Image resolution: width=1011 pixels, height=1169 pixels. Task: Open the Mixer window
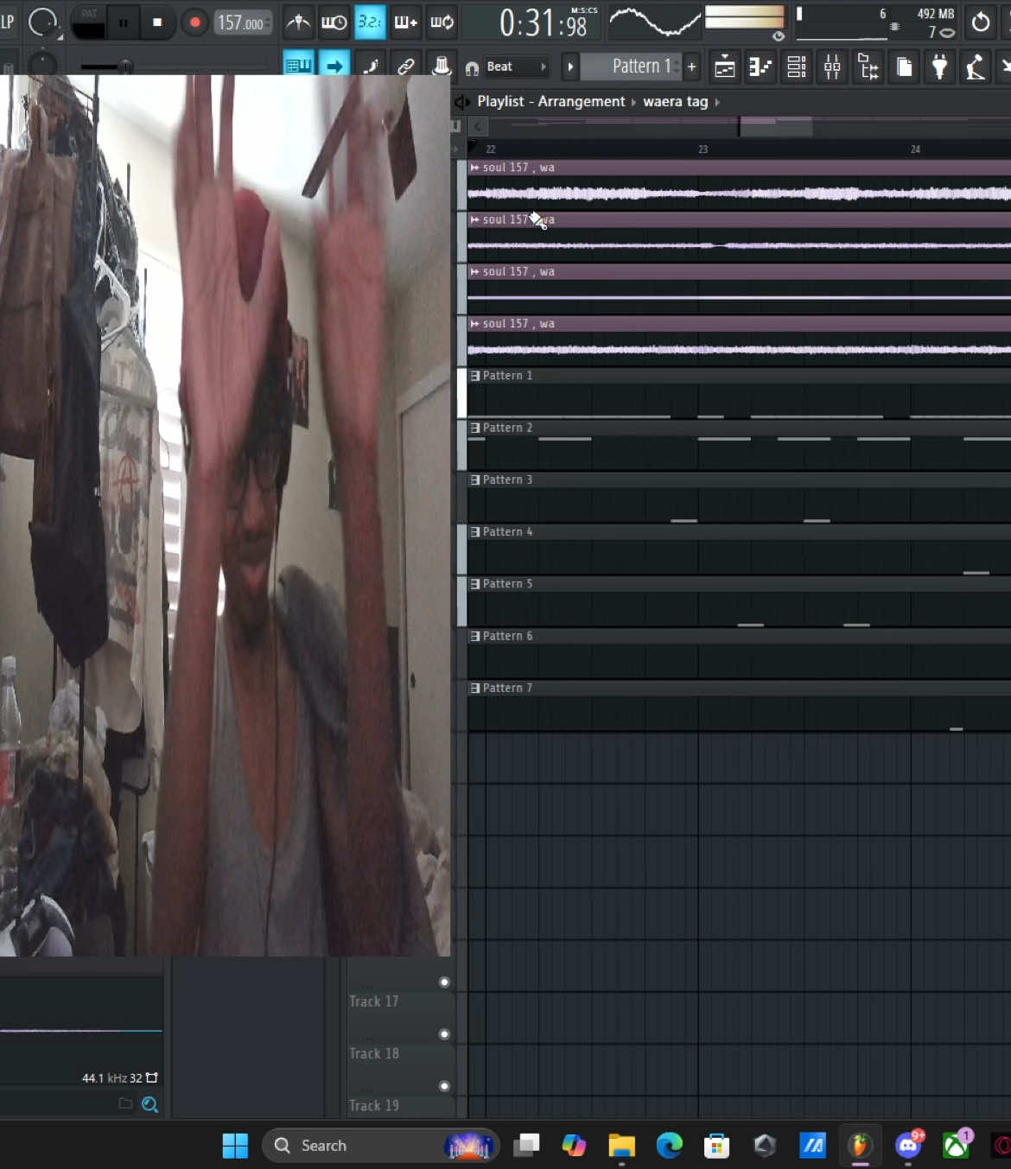click(832, 67)
